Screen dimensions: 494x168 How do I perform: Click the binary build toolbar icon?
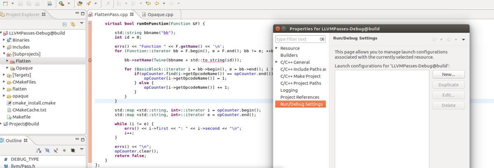click(49, 4)
